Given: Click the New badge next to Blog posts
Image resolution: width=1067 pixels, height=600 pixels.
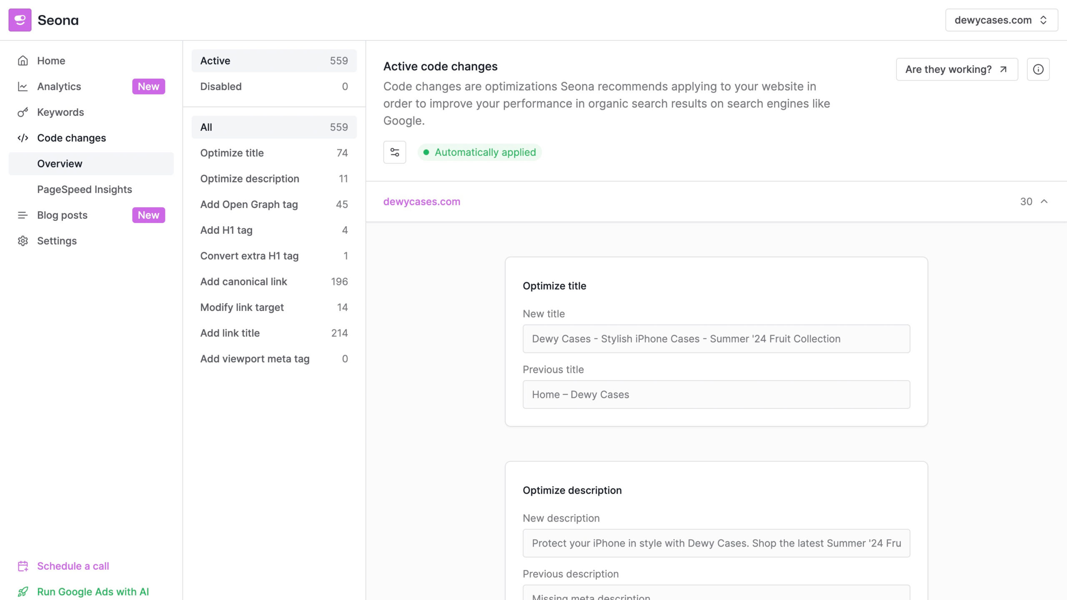Looking at the screenshot, I should pos(149,215).
